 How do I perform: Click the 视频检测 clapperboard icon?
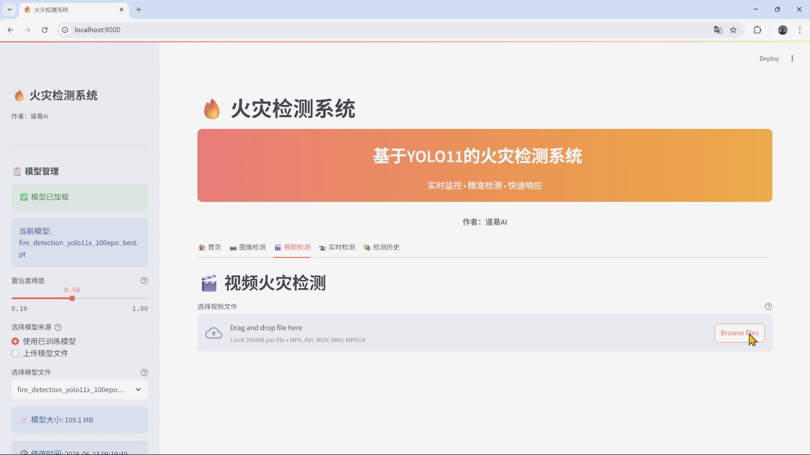[x=278, y=248]
